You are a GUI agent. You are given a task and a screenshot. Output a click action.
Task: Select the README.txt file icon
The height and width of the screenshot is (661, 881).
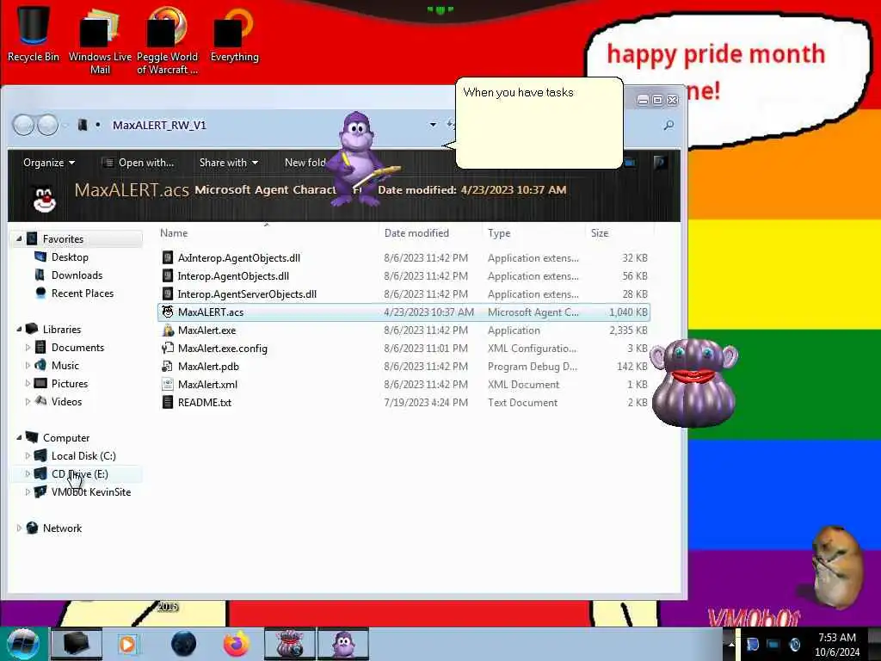tap(168, 403)
